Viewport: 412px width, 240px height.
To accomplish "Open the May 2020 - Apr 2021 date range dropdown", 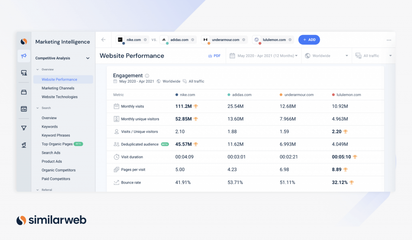I will pos(264,56).
